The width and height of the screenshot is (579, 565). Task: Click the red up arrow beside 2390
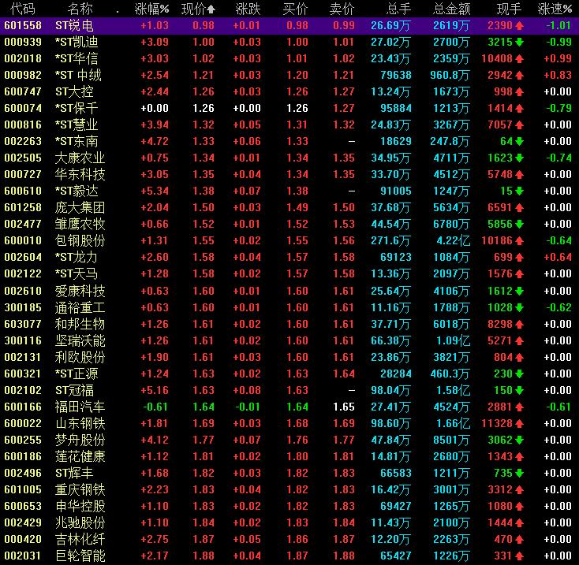pyautogui.click(x=519, y=26)
